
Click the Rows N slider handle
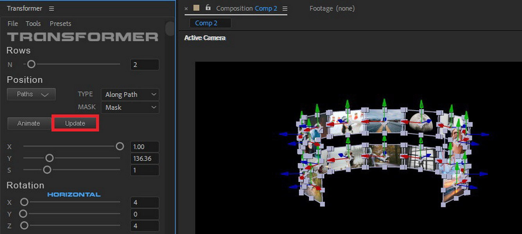(x=31, y=64)
